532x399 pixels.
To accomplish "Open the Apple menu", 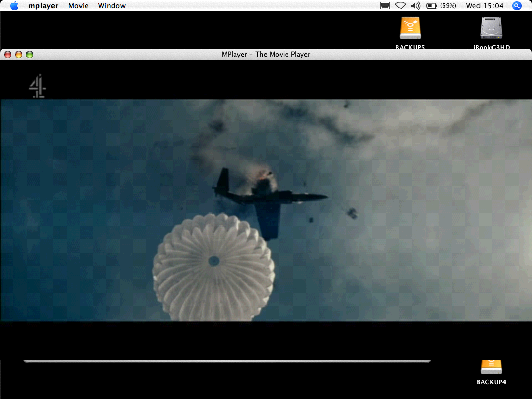I will coord(14,5).
